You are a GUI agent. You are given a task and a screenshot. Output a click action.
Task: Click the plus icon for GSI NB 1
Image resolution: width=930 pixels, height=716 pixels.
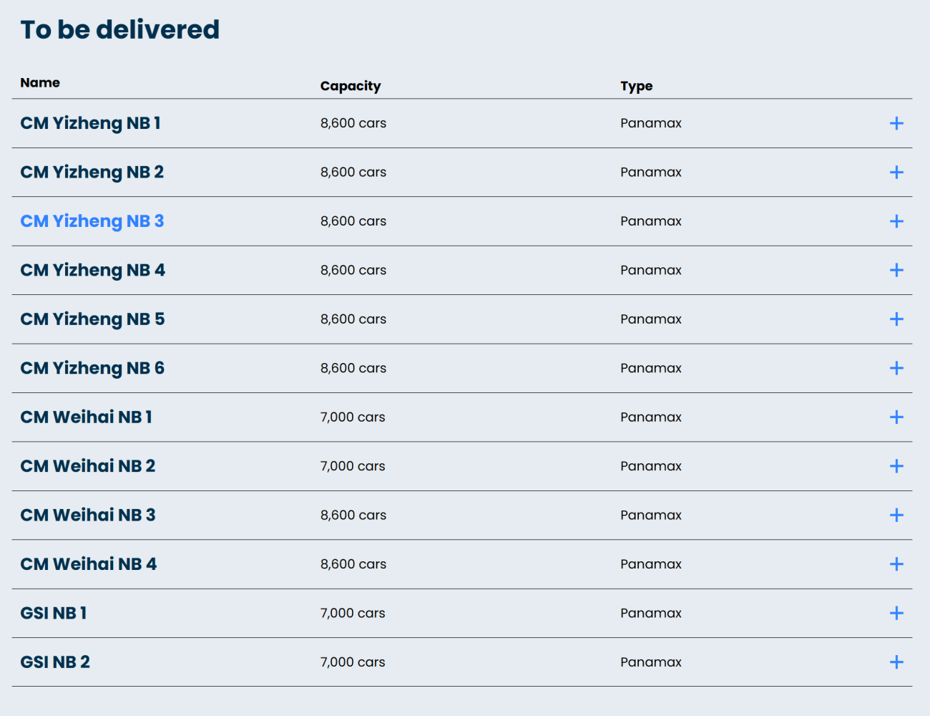pyautogui.click(x=896, y=613)
